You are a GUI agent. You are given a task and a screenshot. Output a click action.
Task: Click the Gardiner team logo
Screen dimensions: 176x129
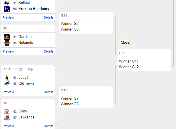7,37
